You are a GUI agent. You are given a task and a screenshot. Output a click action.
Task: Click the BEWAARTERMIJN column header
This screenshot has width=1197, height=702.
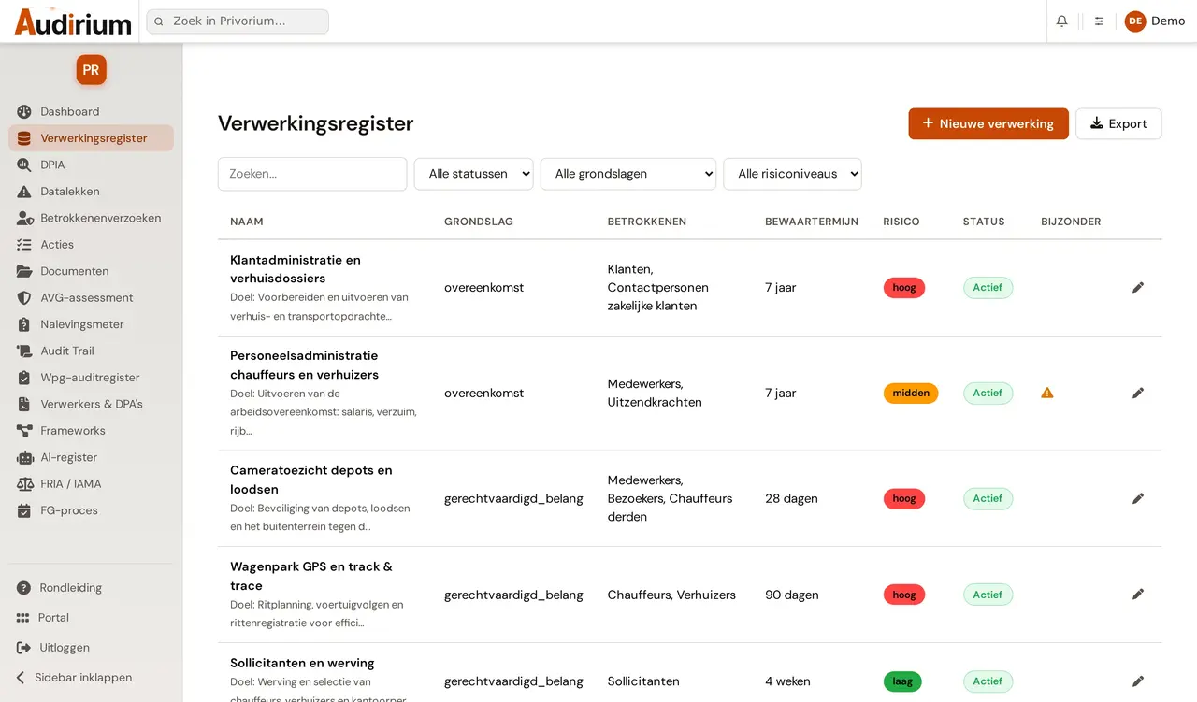click(x=812, y=222)
